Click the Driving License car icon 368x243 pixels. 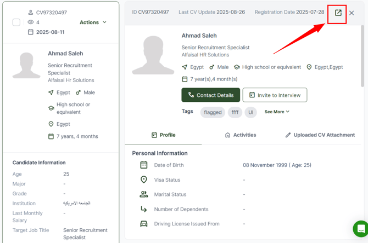[x=144, y=224]
